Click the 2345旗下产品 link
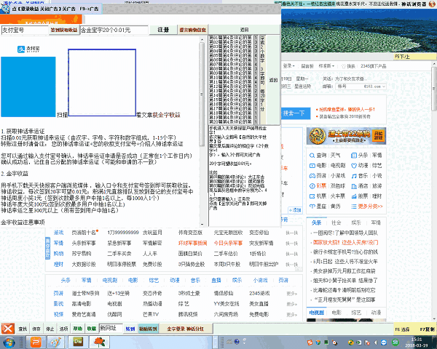The image size is (437, 349). (373, 66)
